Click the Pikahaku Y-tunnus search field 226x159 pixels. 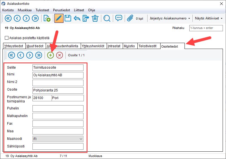[x=206, y=28]
